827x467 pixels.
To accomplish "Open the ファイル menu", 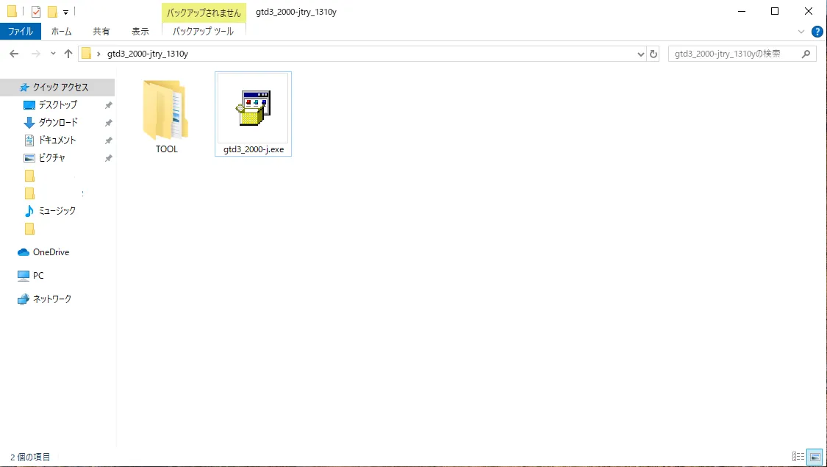I will click(21, 32).
